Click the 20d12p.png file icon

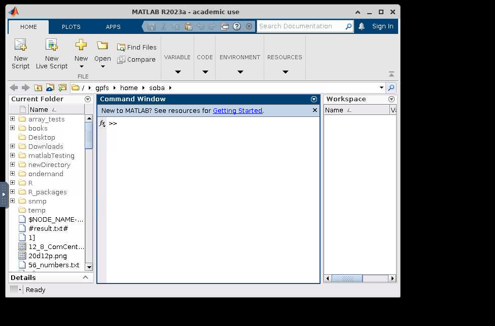point(22,256)
